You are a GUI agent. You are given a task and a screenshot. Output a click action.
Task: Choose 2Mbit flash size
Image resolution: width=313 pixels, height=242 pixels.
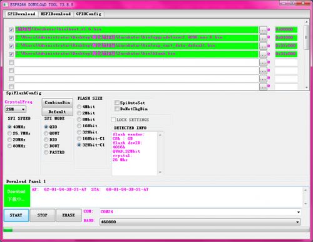pyautogui.click(x=79, y=113)
